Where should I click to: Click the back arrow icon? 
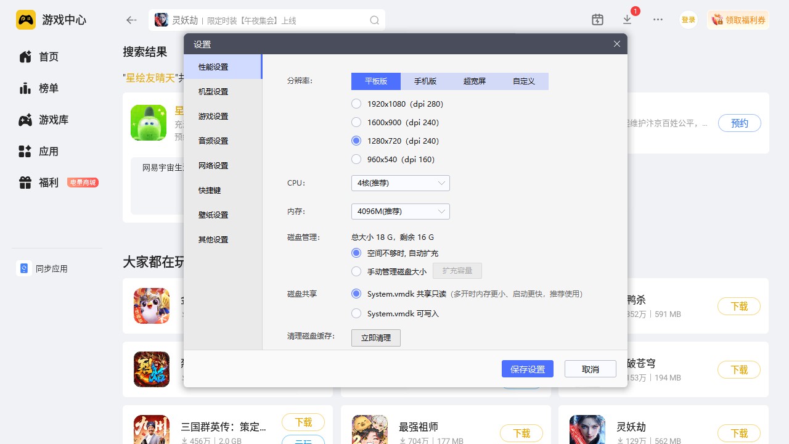point(131,20)
